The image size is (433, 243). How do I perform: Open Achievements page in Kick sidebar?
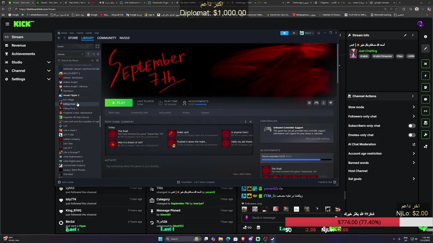click(23, 54)
